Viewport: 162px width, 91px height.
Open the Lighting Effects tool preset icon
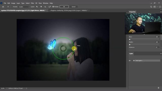8,7
